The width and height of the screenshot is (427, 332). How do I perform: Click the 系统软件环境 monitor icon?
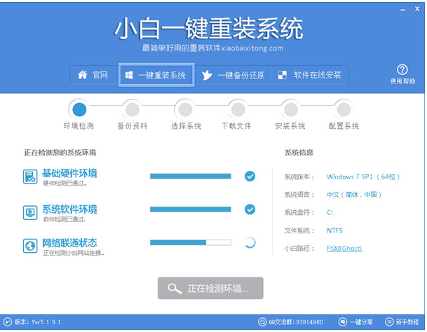30,212
